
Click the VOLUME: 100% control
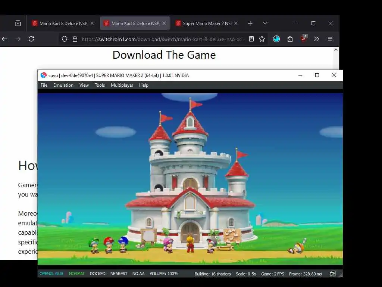164,274
